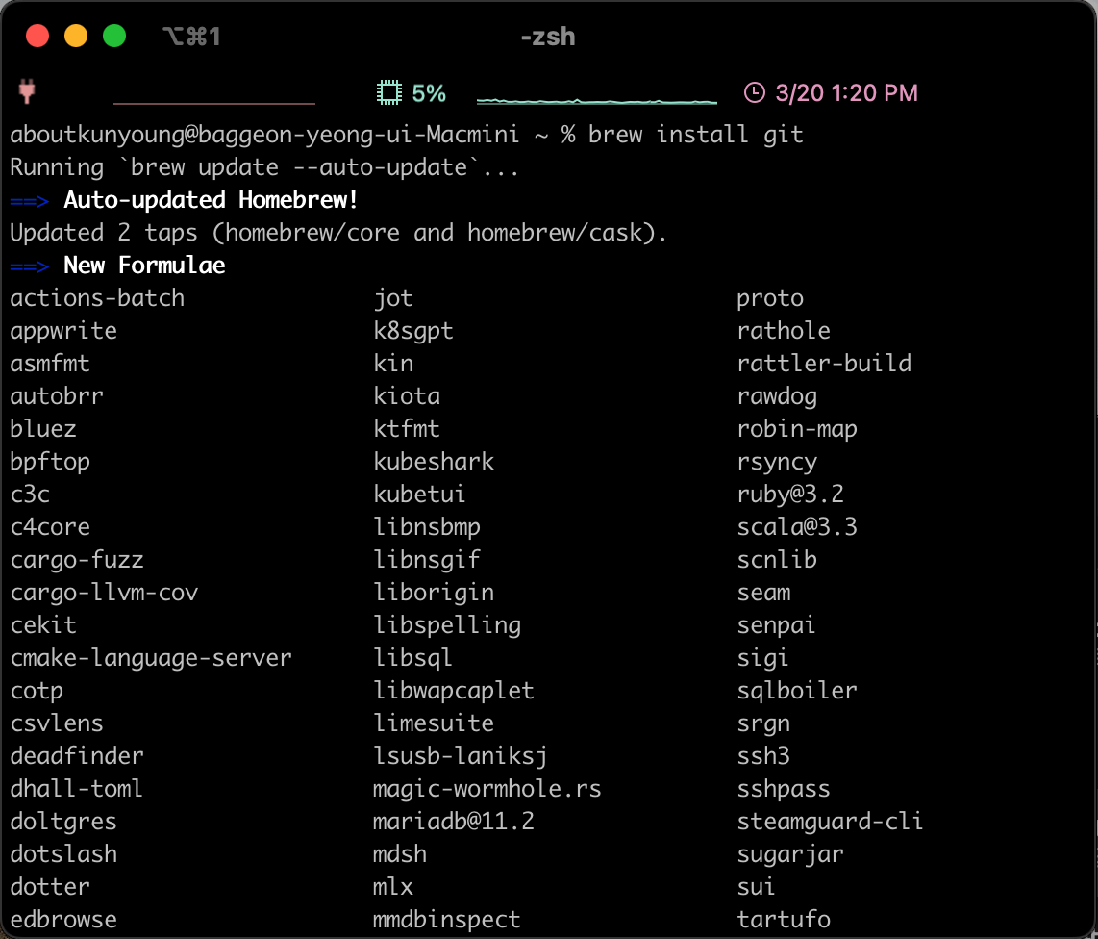Click the formula name 'libnsbmp'
The height and width of the screenshot is (939, 1098).
pos(427,527)
